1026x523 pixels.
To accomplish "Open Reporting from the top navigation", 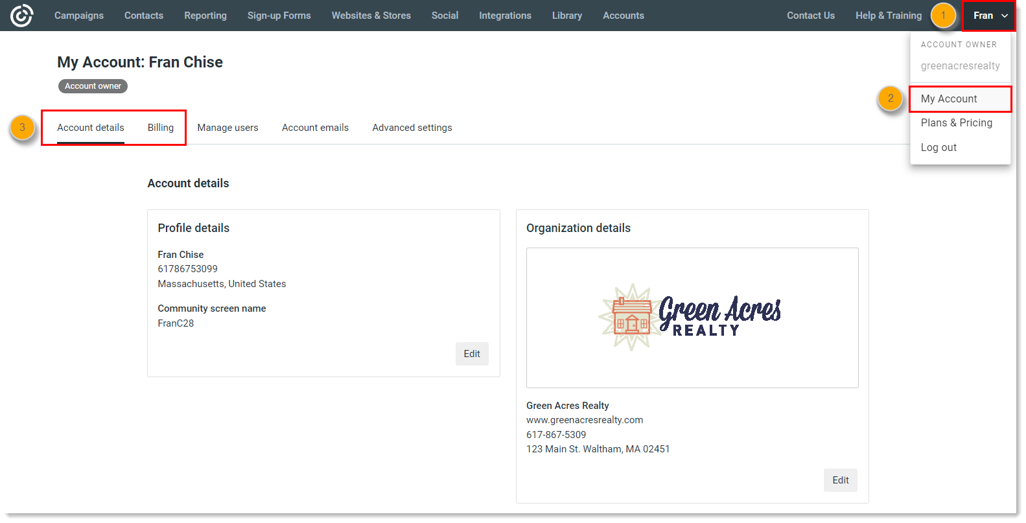I will (205, 16).
